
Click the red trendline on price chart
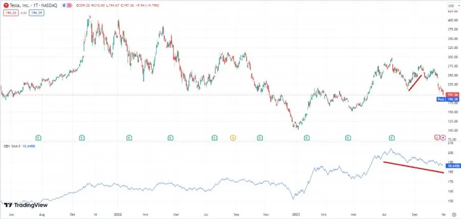[x=415, y=83]
